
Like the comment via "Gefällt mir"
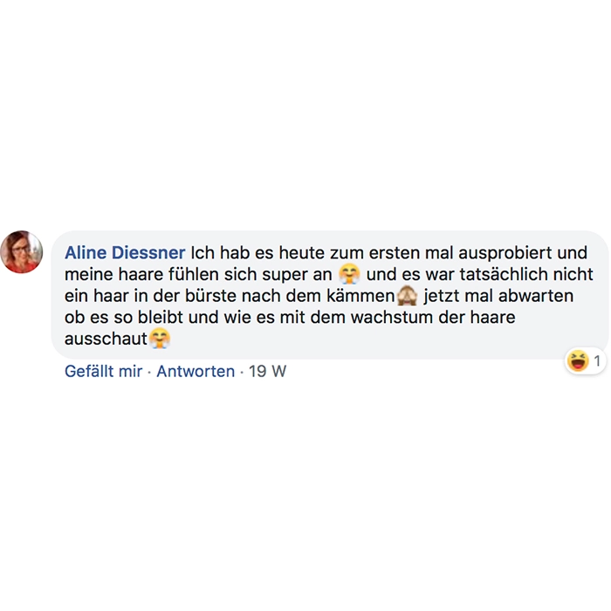103,371
